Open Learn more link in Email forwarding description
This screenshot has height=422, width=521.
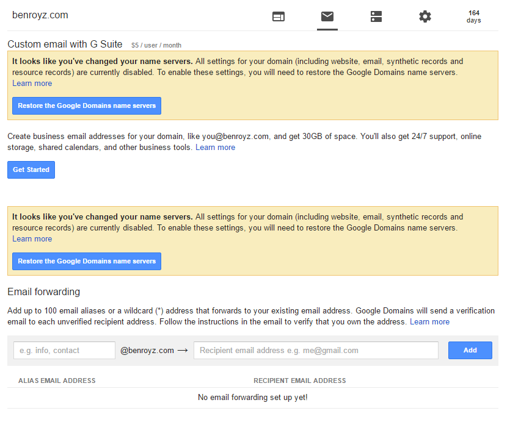429,322
